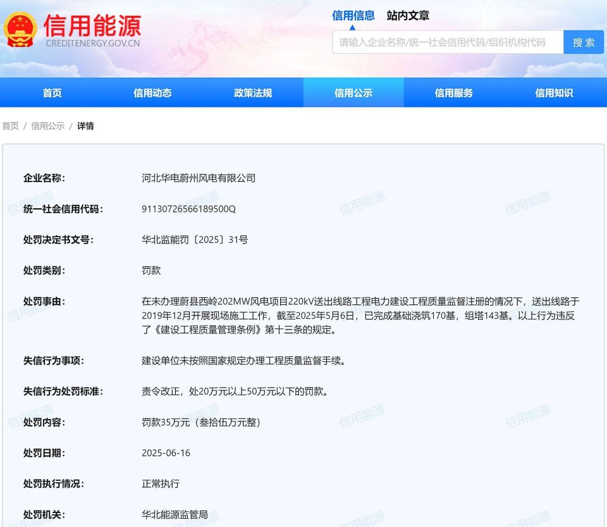Click the 失信行为事项 field label
The image size is (607, 527).
tap(54, 361)
